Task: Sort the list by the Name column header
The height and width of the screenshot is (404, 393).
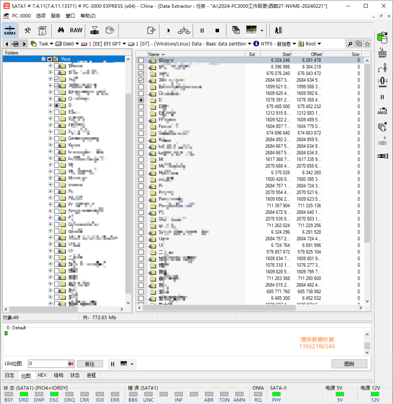Action: click(x=196, y=54)
